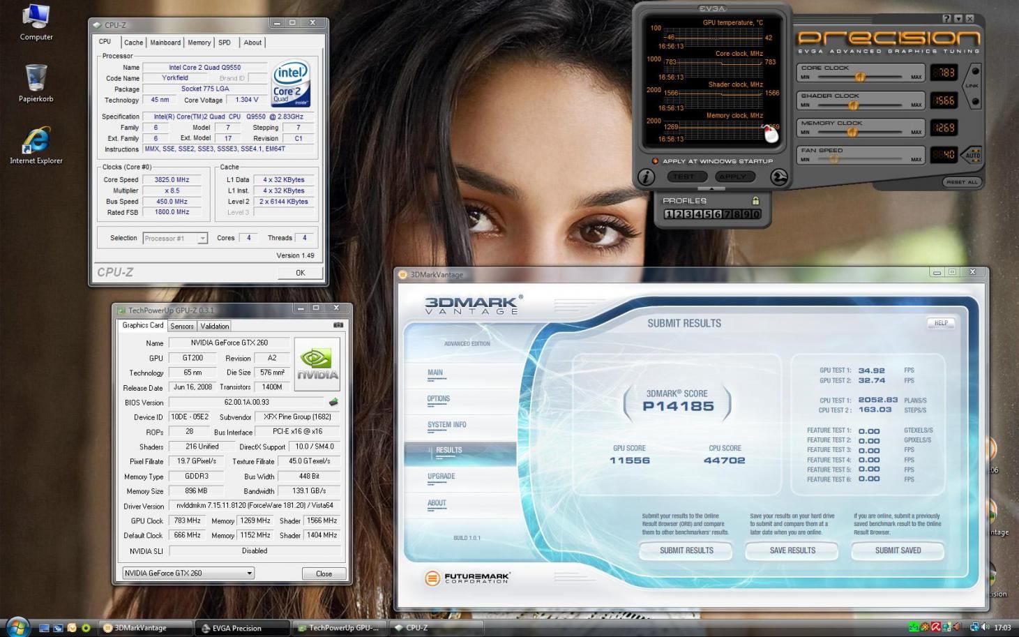The image size is (1019, 637).
Task: Click the Precision profiles lock icon
Action: (x=755, y=200)
